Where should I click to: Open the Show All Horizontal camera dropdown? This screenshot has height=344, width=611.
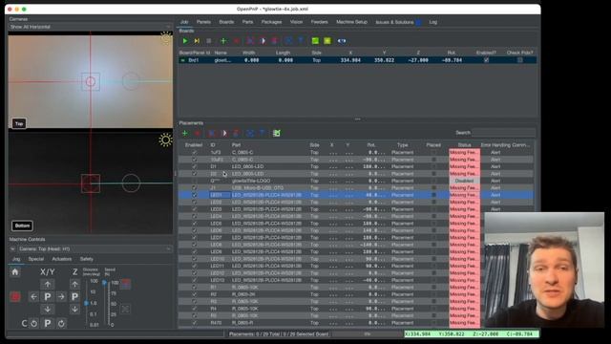coord(91,27)
